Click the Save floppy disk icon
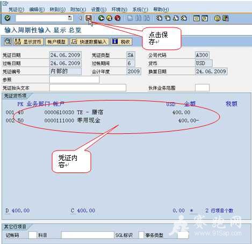 [88, 18]
